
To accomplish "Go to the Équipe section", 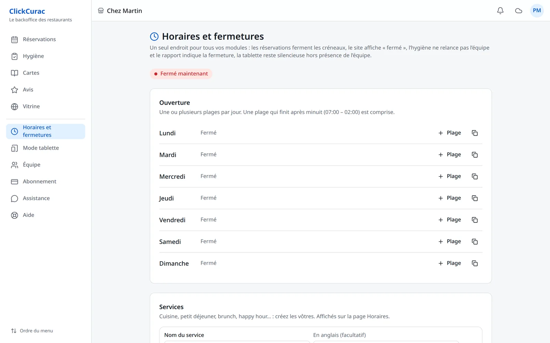I will coord(45,165).
